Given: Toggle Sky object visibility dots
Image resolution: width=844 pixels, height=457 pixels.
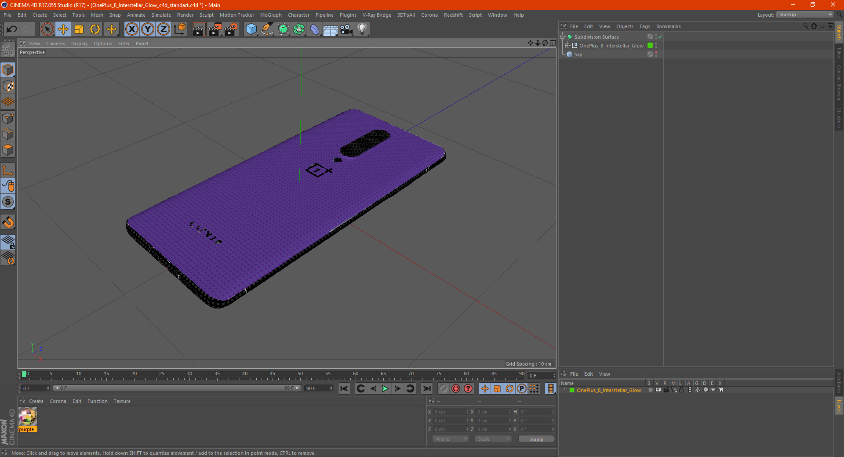Looking at the screenshot, I should 656,54.
